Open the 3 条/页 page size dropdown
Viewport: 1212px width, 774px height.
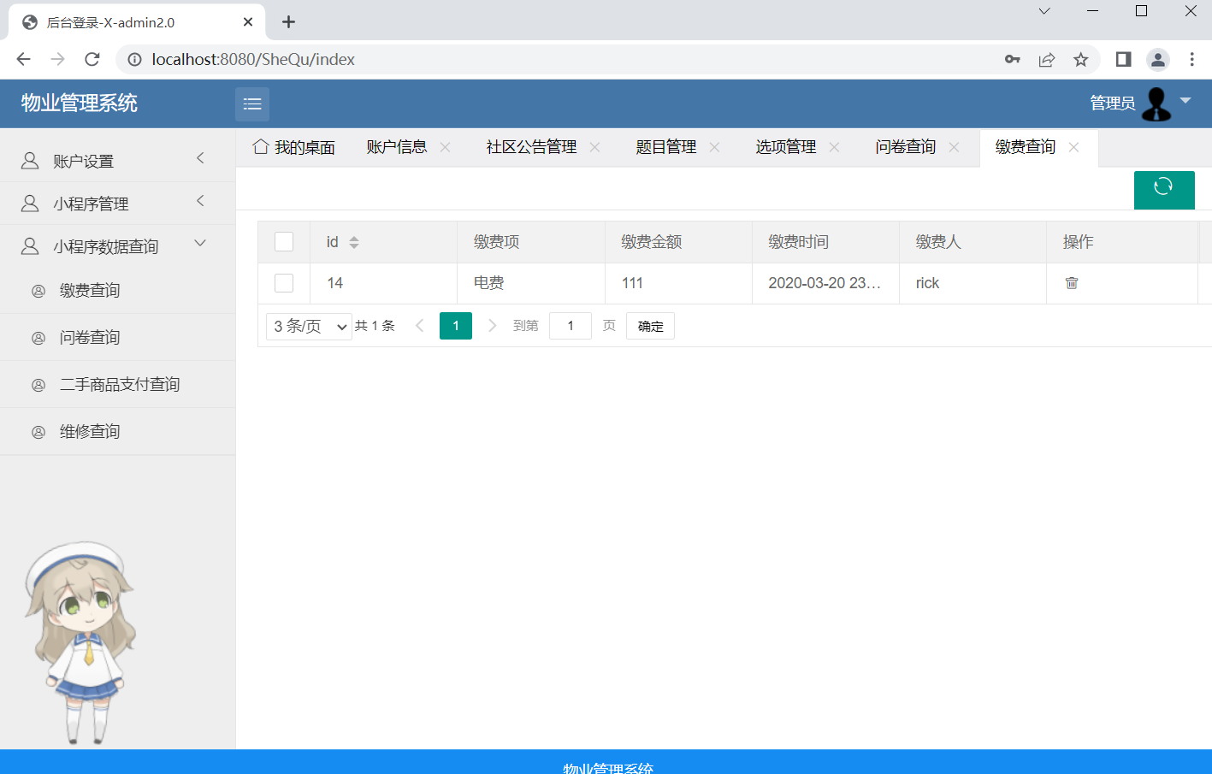point(309,326)
